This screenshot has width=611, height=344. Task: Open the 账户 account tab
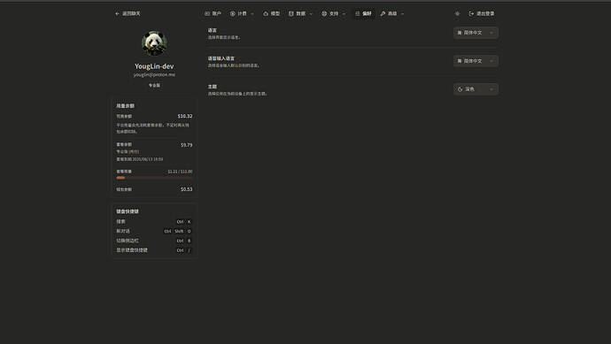click(213, 13)
